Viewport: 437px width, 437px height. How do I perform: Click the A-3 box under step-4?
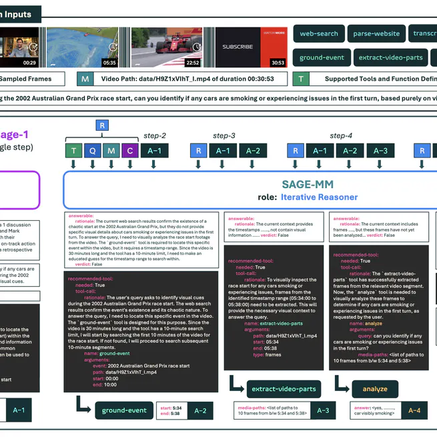tap(380, 151)
